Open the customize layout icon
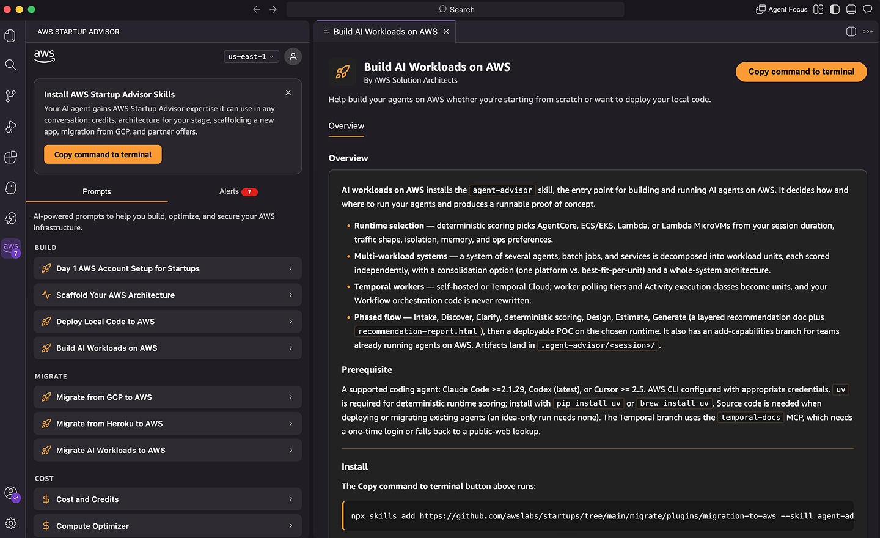The width and height of the screenshot is (880, 538). 818,9
